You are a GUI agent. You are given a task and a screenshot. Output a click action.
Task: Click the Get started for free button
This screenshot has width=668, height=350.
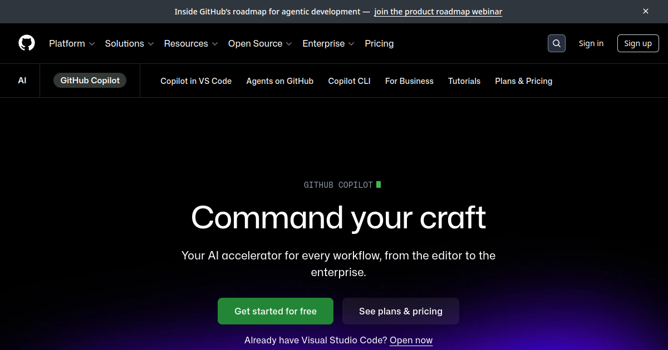click(x=276, y=311)
